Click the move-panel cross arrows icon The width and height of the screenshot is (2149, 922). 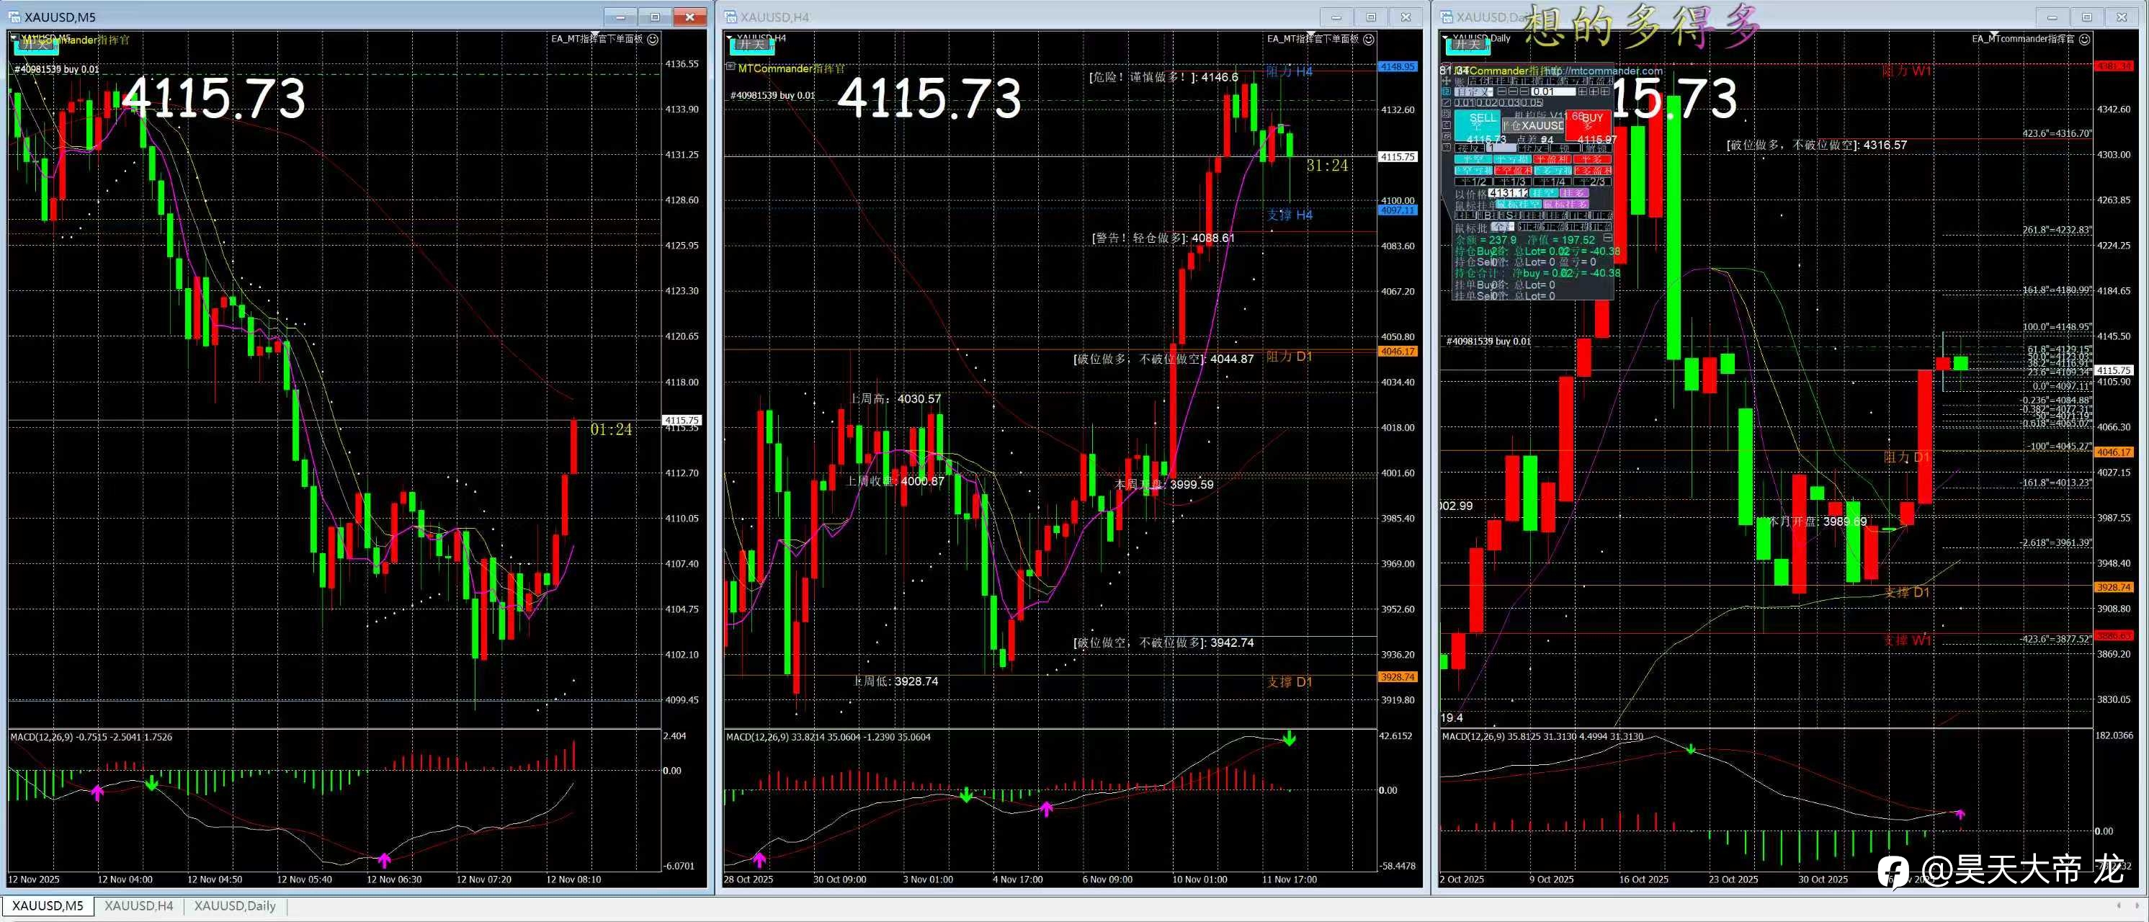click(1447, 82)
